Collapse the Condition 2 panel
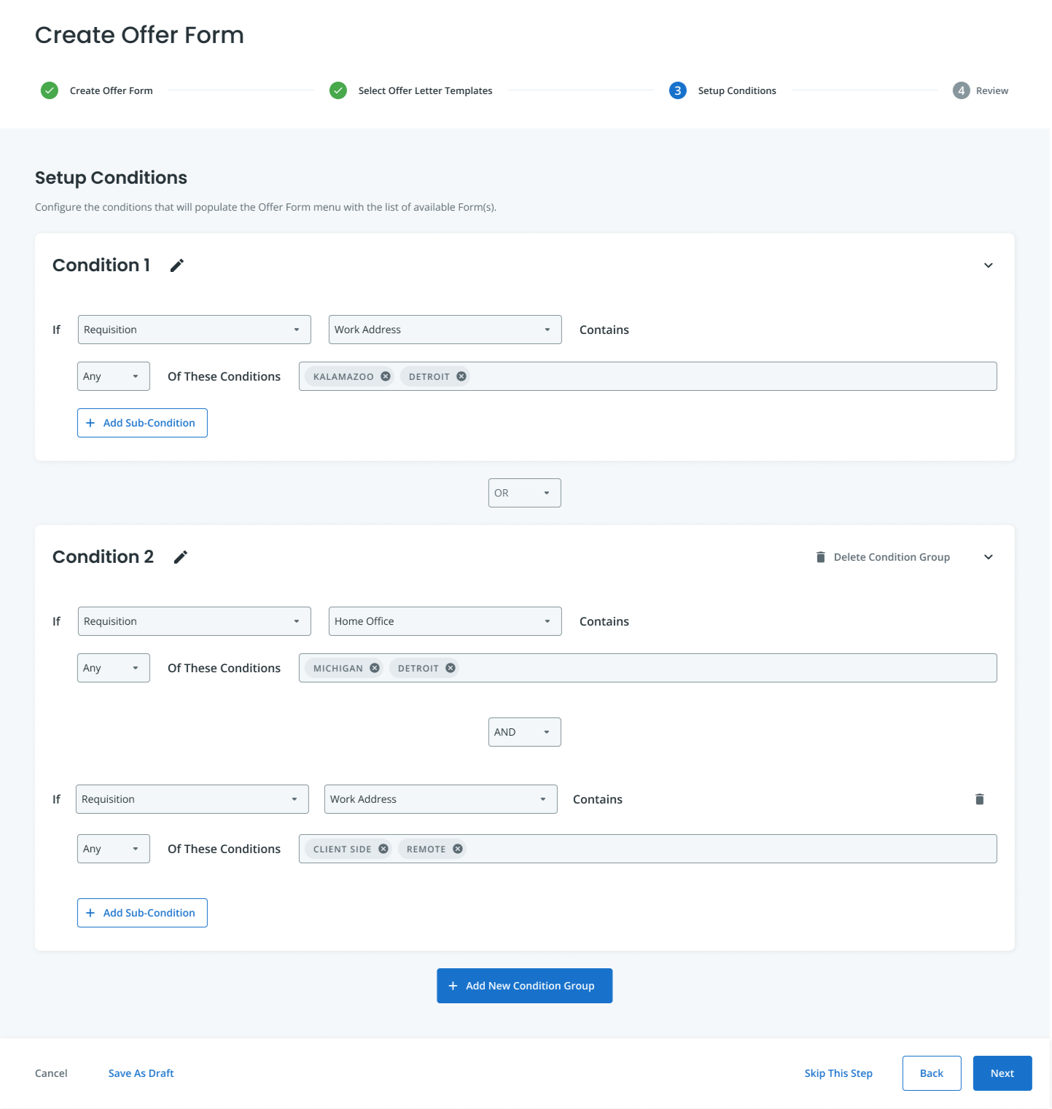 click(989, 556)
